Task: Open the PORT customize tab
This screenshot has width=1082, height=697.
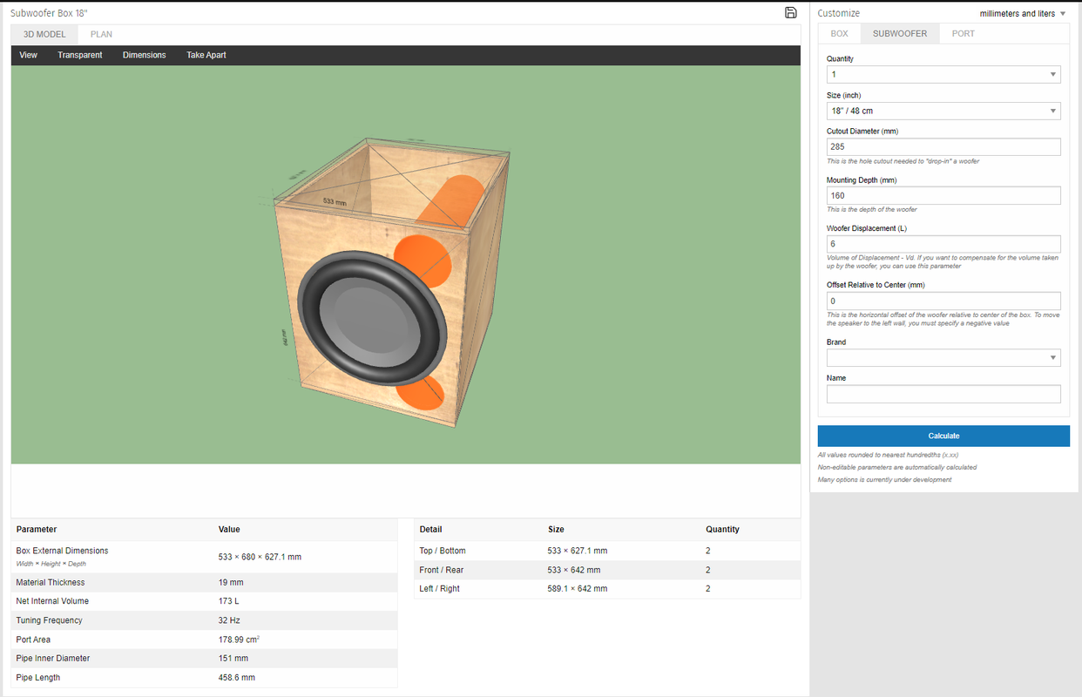Action: click(x=963, y=33)
